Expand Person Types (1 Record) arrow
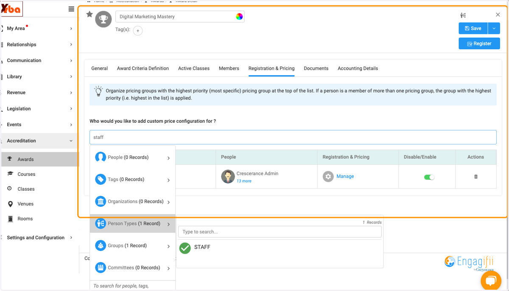 (168, 224)
